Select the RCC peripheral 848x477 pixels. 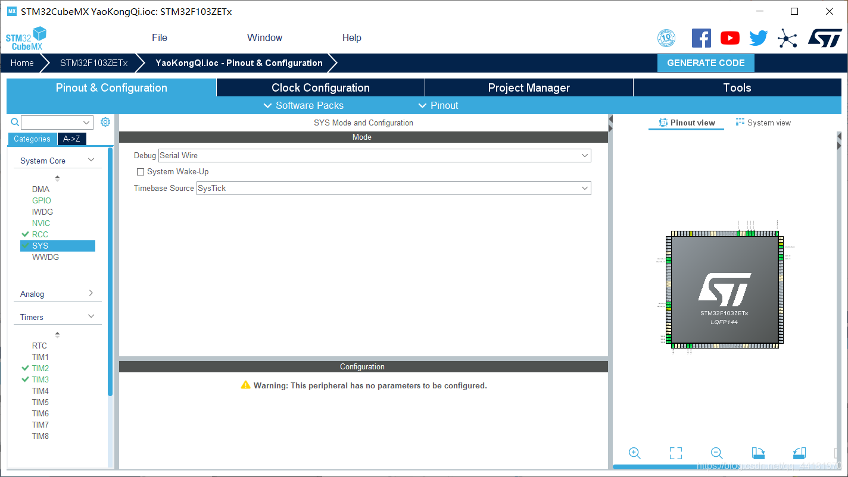click(x=40, y=234)
